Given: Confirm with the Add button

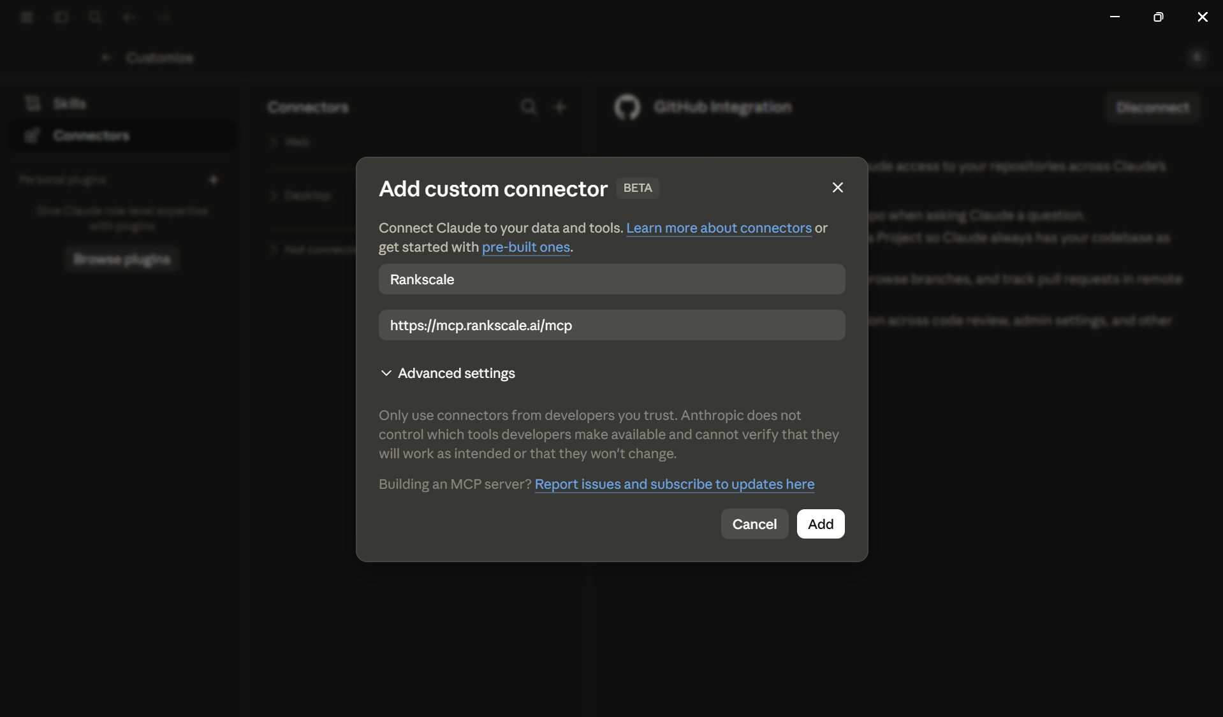Looking at the screenshot, I should point(821,524).
